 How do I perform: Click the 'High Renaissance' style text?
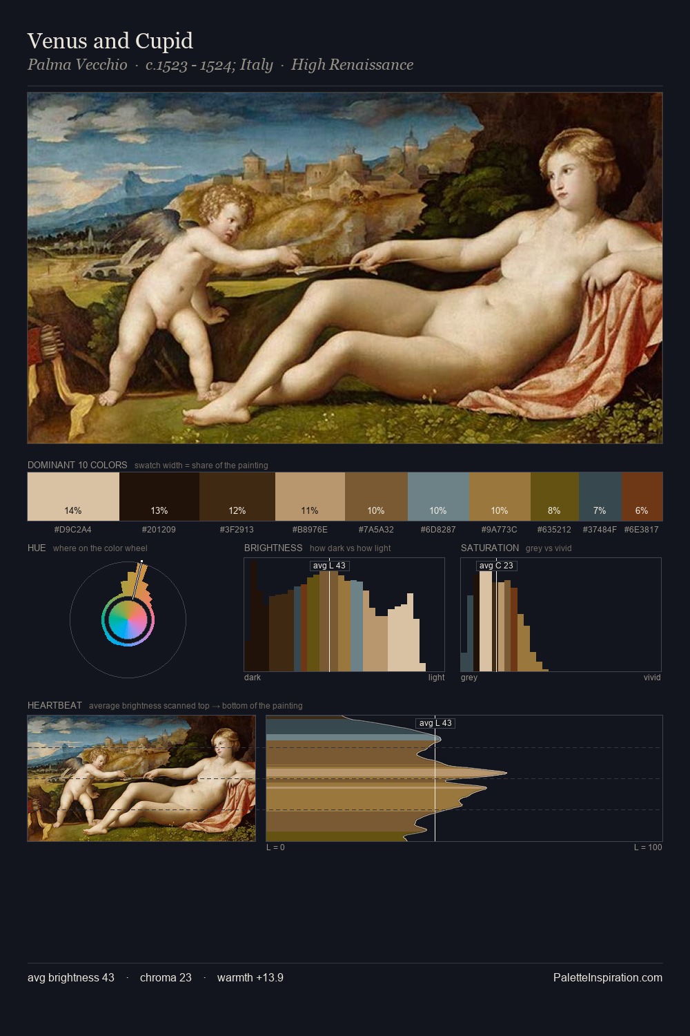tap(352, 65)
